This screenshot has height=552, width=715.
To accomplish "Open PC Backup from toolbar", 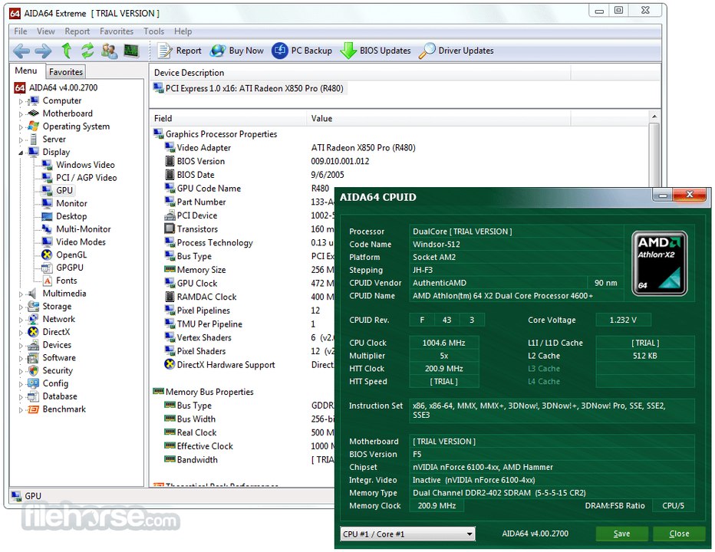I will point(301,51).
